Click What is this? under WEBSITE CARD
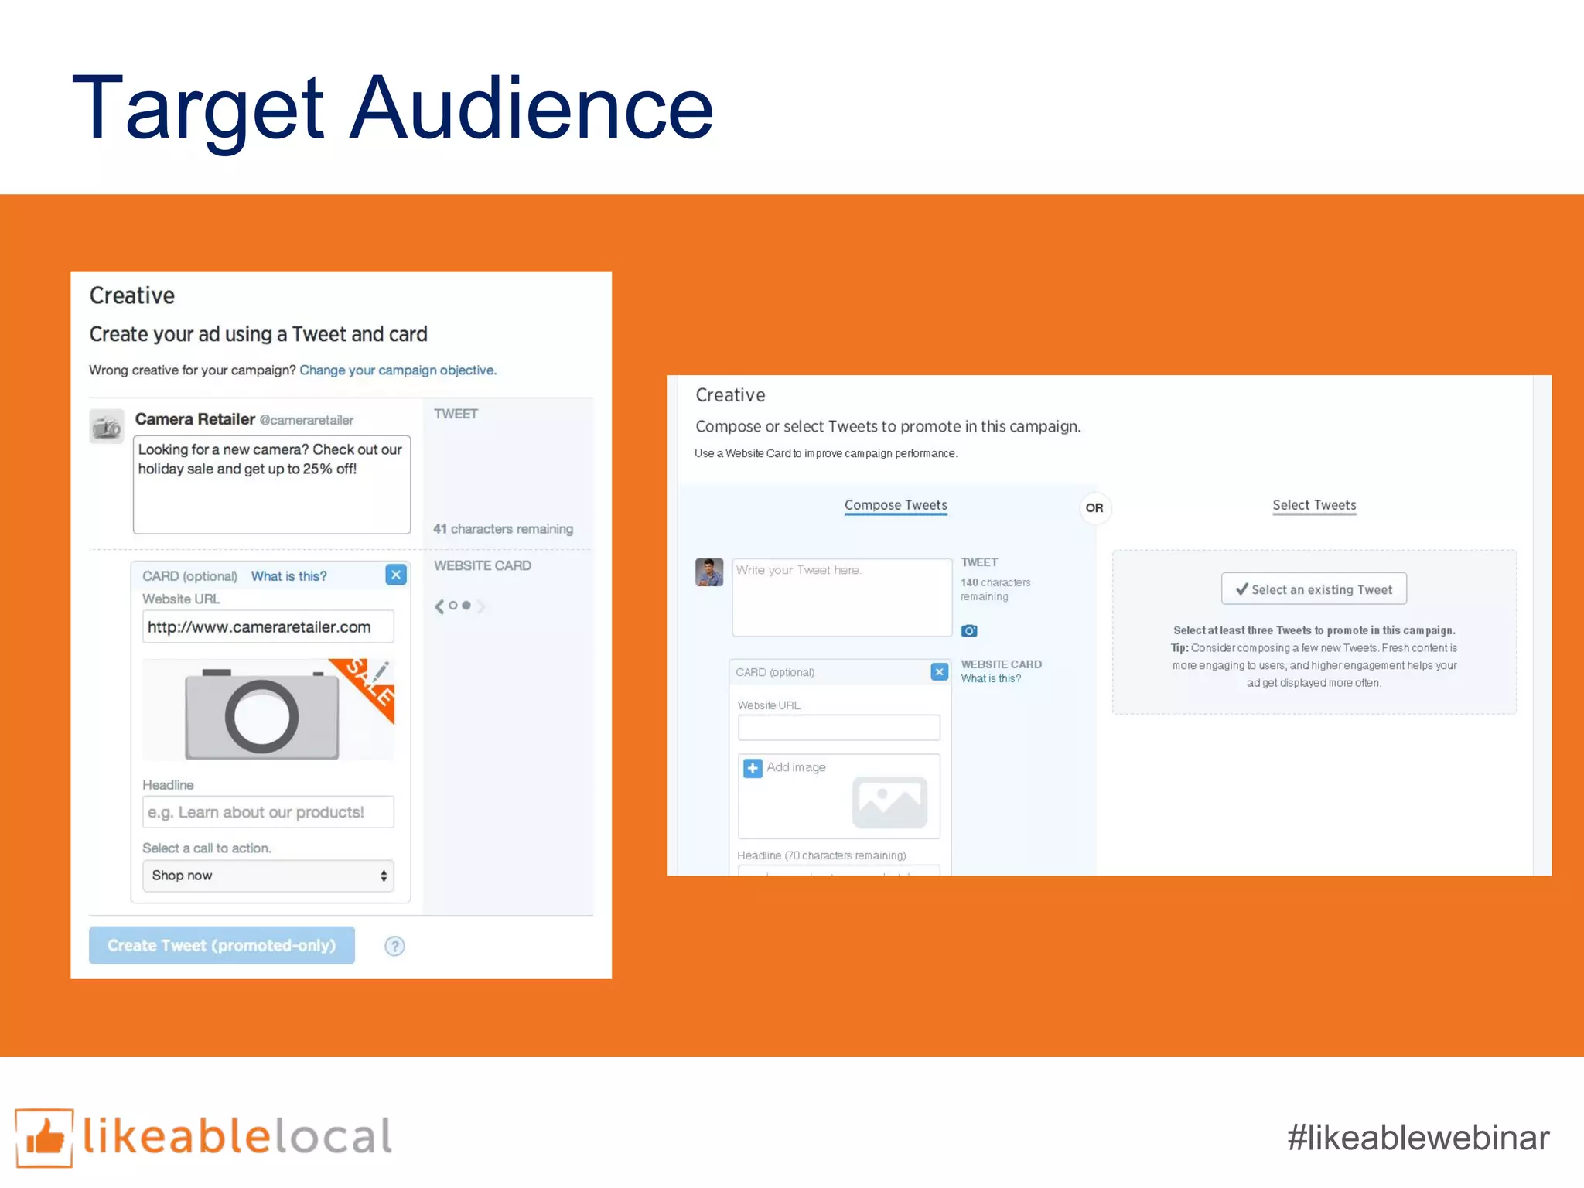The image size is (1584, 1188). coord(991,678)
